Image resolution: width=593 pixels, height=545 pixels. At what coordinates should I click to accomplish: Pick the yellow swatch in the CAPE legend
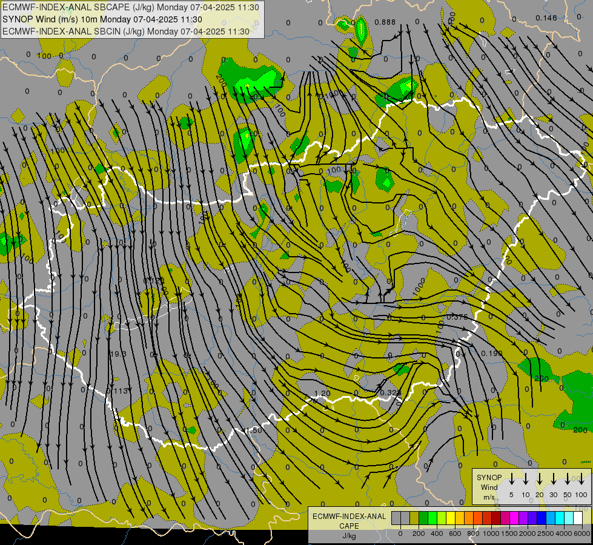click(451, 518)
